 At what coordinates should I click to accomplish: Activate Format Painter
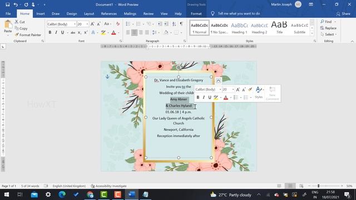click(28, 35)
